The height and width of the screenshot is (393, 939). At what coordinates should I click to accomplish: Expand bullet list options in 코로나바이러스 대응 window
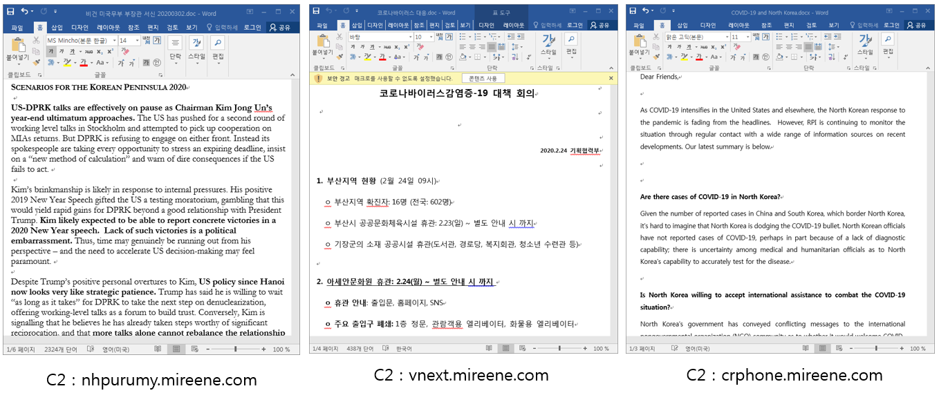(x=470, y=37)
